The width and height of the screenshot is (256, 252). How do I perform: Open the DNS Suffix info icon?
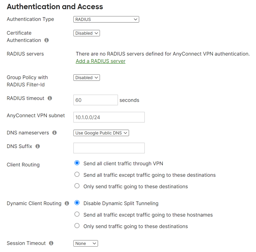click(x=37, y=146)
